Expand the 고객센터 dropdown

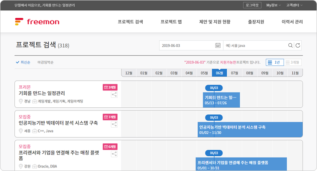click(x=294, y=5)
